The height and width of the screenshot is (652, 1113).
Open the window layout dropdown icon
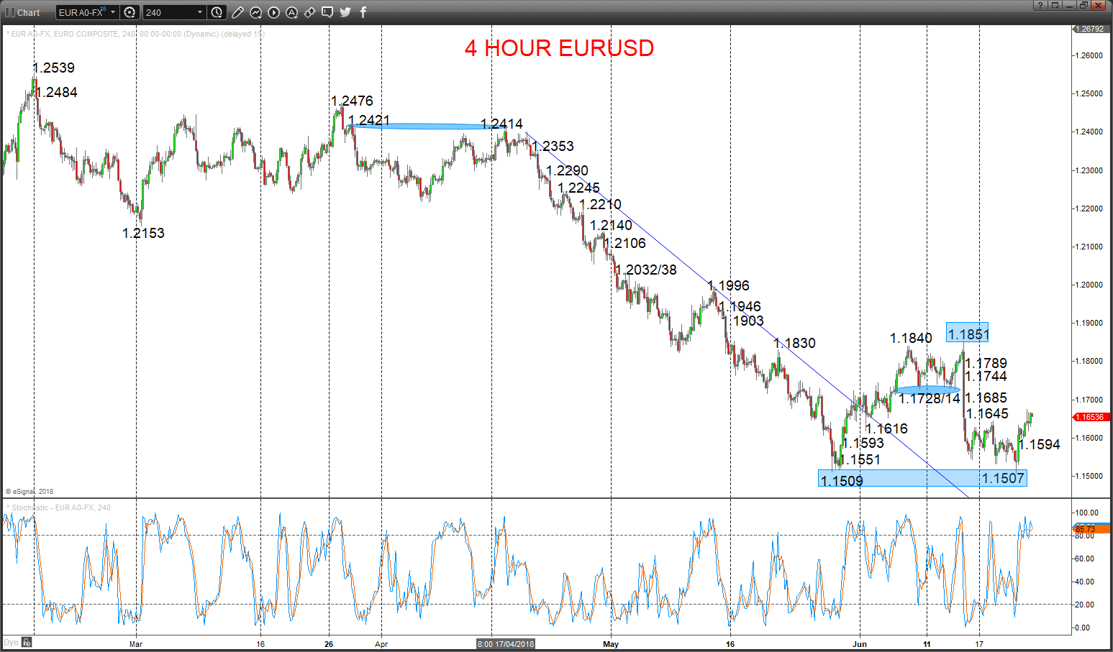tap(1055, 5)
